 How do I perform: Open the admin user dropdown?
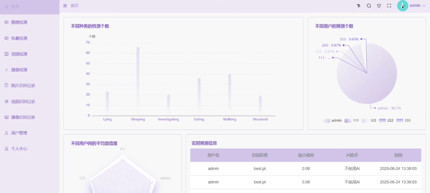(x=417, y=5)
